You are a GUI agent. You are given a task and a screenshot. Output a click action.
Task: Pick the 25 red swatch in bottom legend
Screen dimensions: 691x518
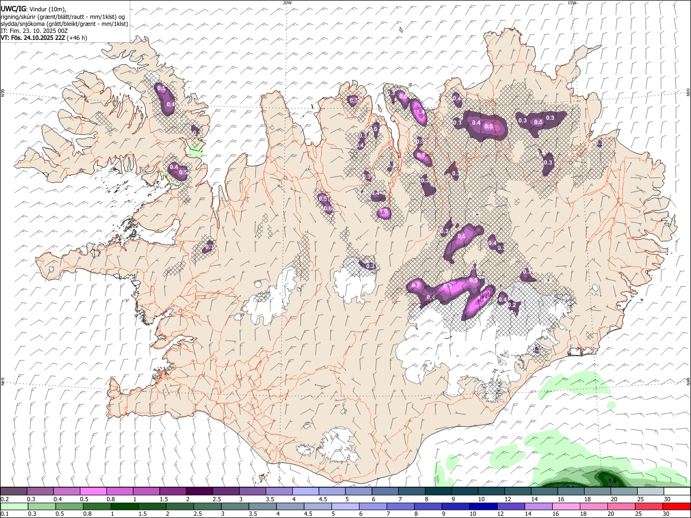point(649,507)
